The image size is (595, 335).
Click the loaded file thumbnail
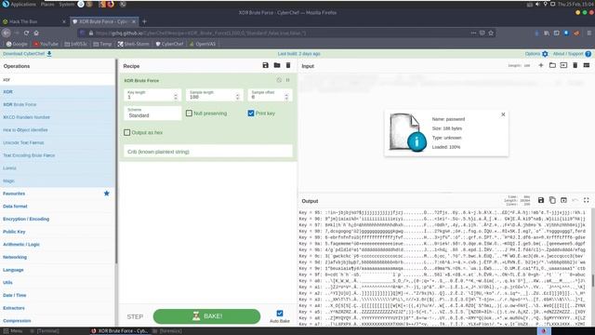pos(407,132)
